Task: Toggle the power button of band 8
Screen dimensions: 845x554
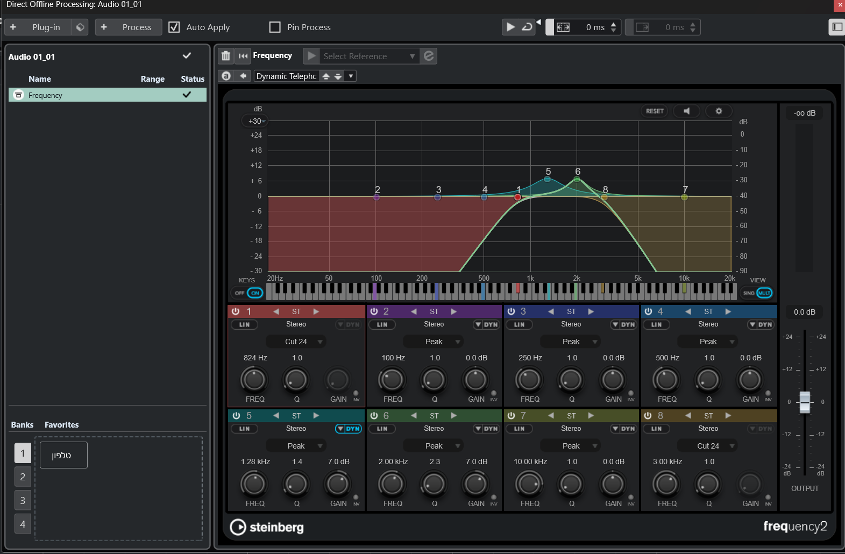Action: tap(648, 416)
